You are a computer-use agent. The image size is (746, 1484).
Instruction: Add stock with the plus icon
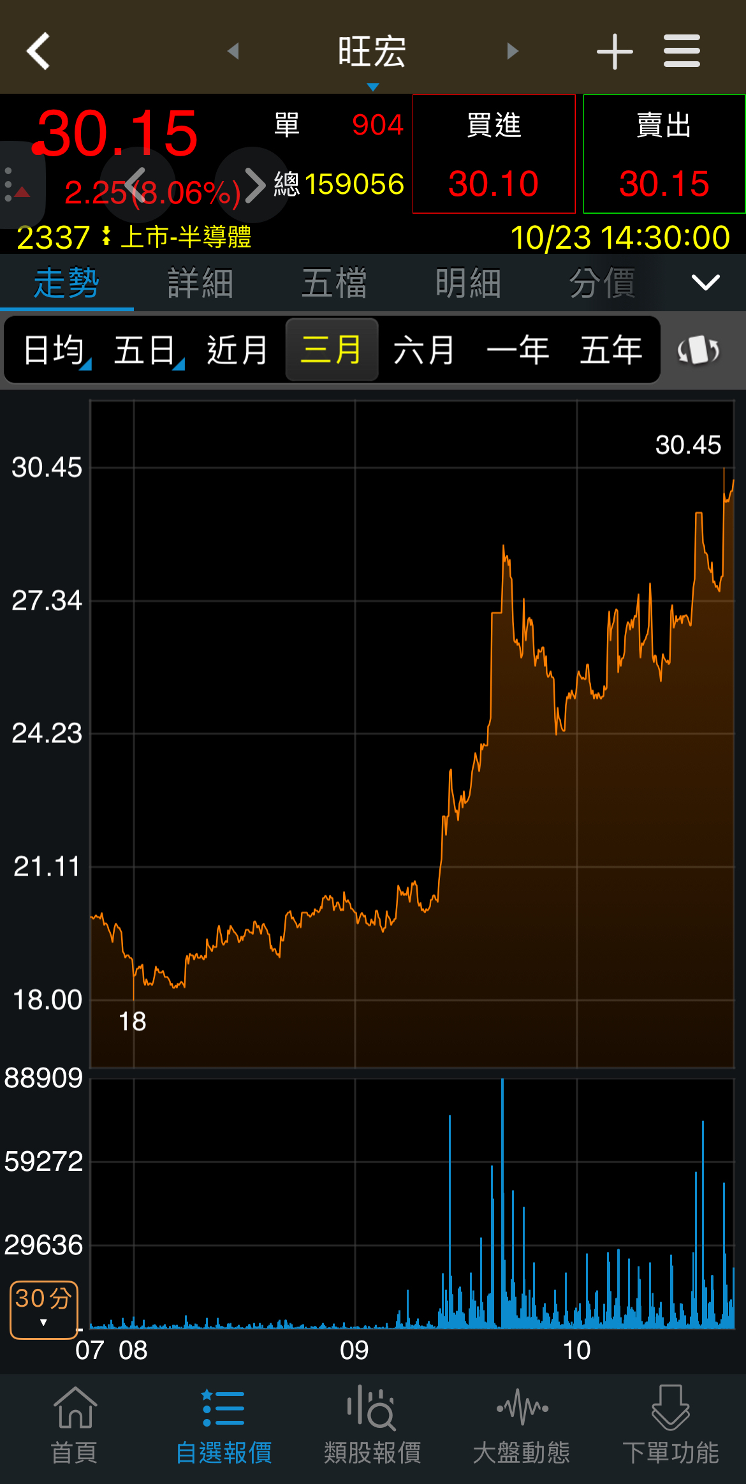[x=615, y=51]
